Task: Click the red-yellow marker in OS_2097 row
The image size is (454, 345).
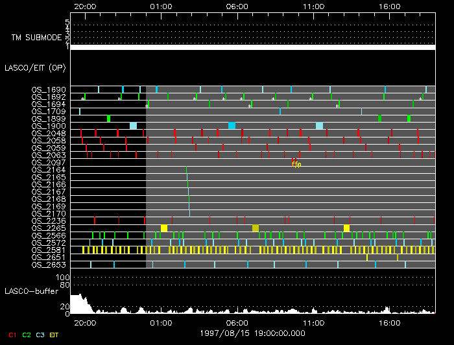Action: click(x=296, y=163)
